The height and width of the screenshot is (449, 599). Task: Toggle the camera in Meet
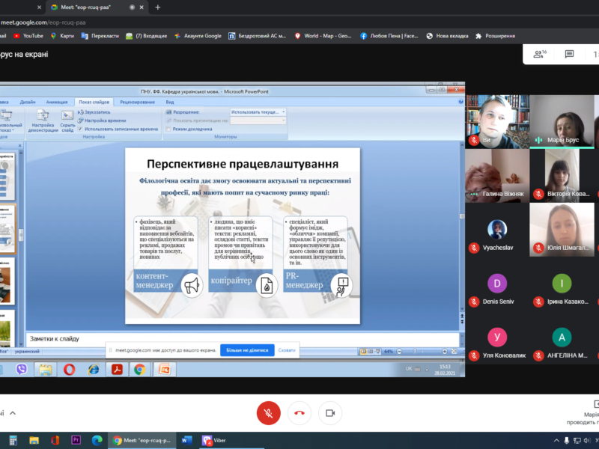point(330,412)
